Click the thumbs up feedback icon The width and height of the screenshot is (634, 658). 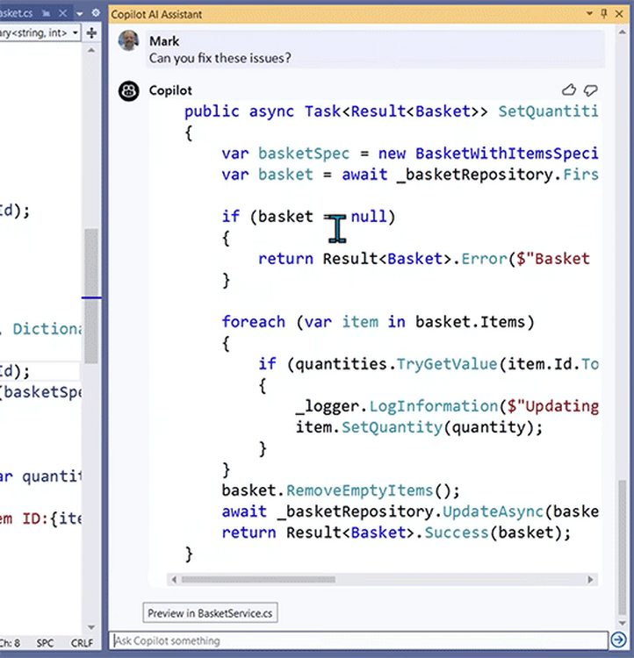click(569, 89)
